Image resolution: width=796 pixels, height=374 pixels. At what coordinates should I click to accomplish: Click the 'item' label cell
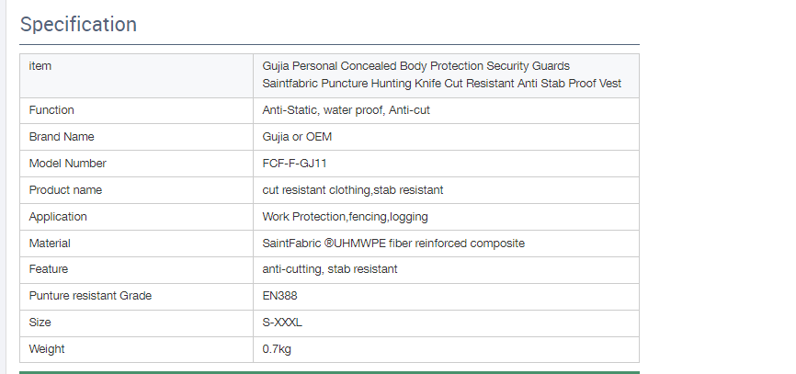pos(40,66)
